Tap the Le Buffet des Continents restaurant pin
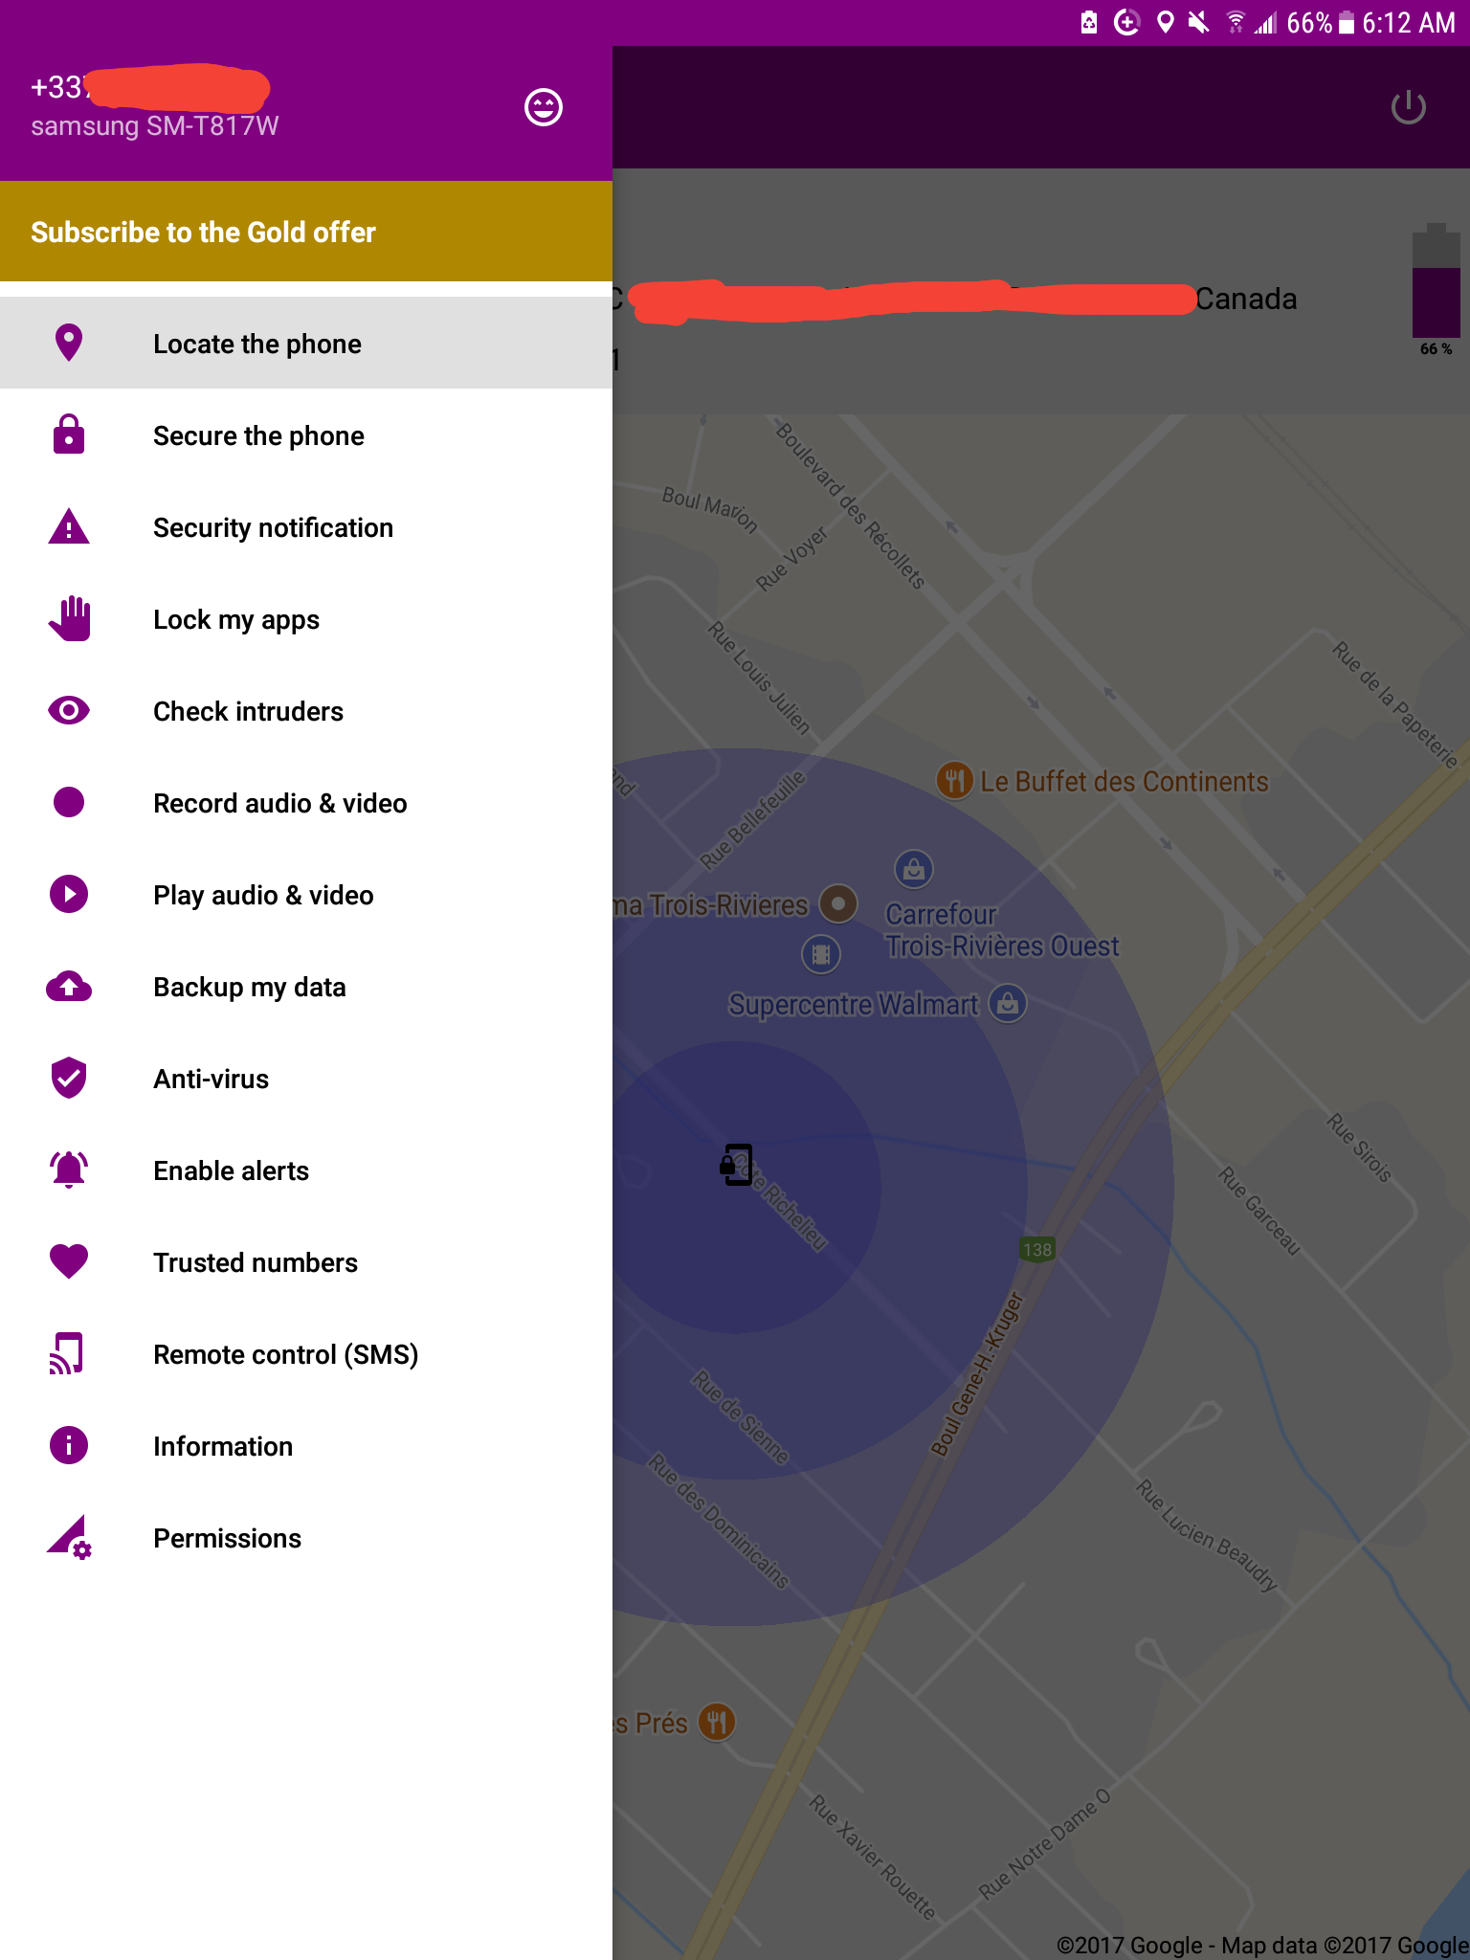 (954, 780)
